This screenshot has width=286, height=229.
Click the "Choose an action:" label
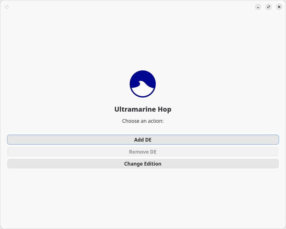click(x=143, y=121)
